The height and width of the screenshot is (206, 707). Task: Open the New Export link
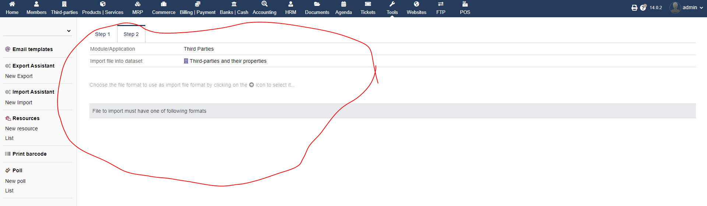tap(19, 76)
